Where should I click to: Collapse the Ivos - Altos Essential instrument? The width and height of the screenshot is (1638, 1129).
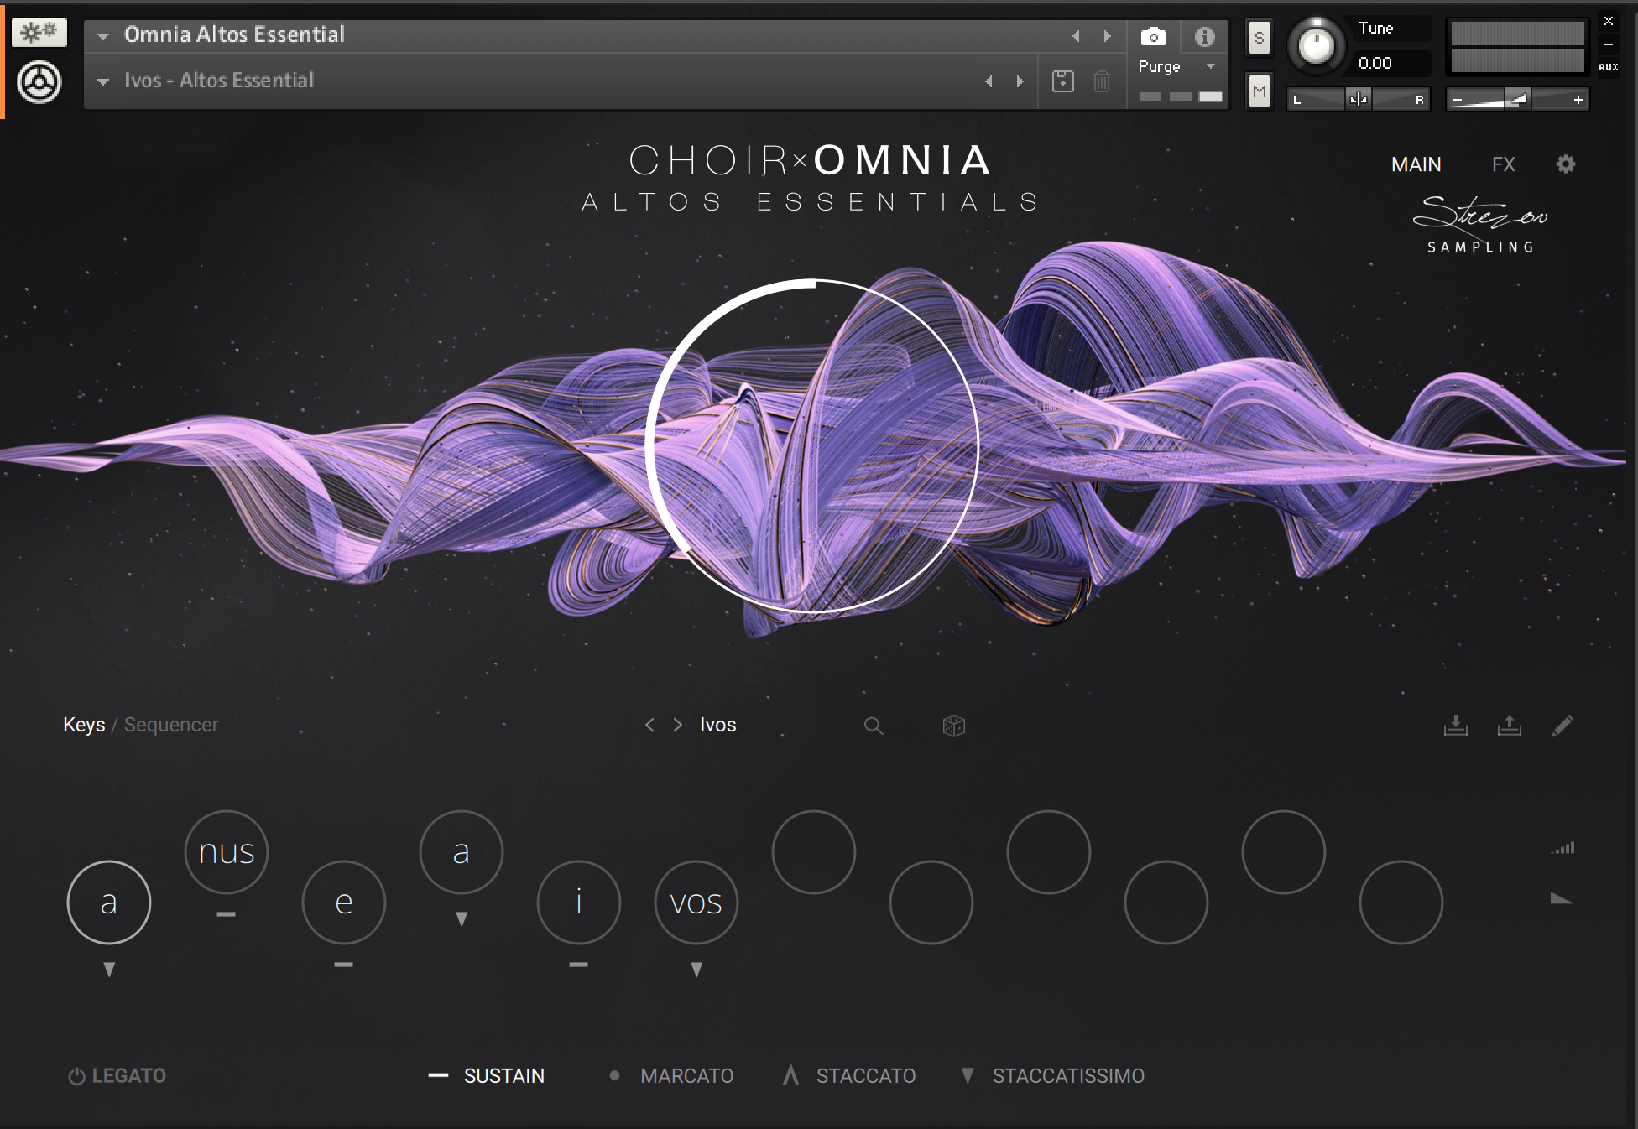click(x=102, y=81)
